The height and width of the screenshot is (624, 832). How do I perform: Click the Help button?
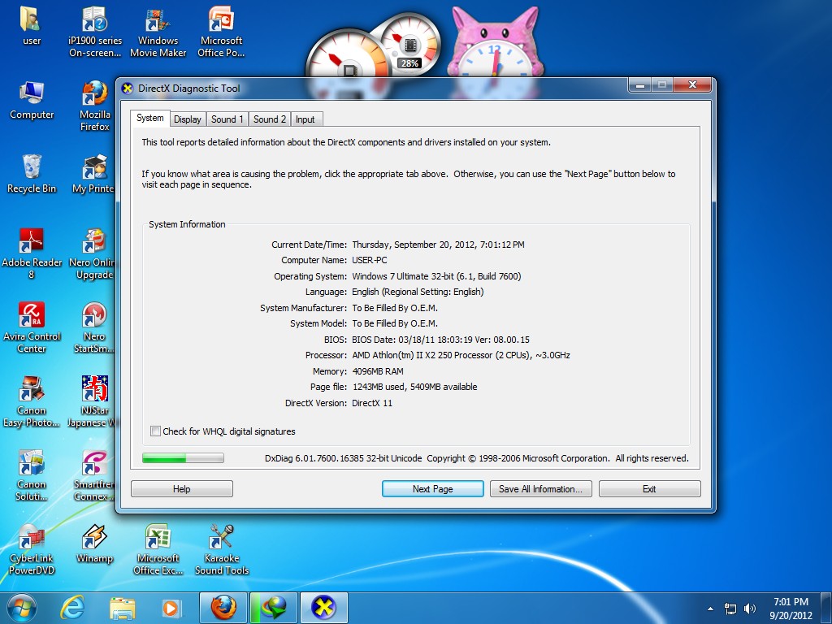point(181,488)
